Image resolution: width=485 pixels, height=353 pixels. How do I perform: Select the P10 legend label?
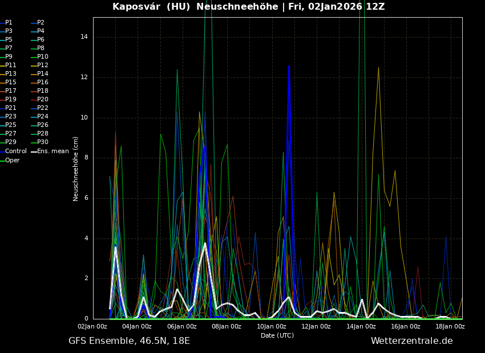click(x=43, y=57)
